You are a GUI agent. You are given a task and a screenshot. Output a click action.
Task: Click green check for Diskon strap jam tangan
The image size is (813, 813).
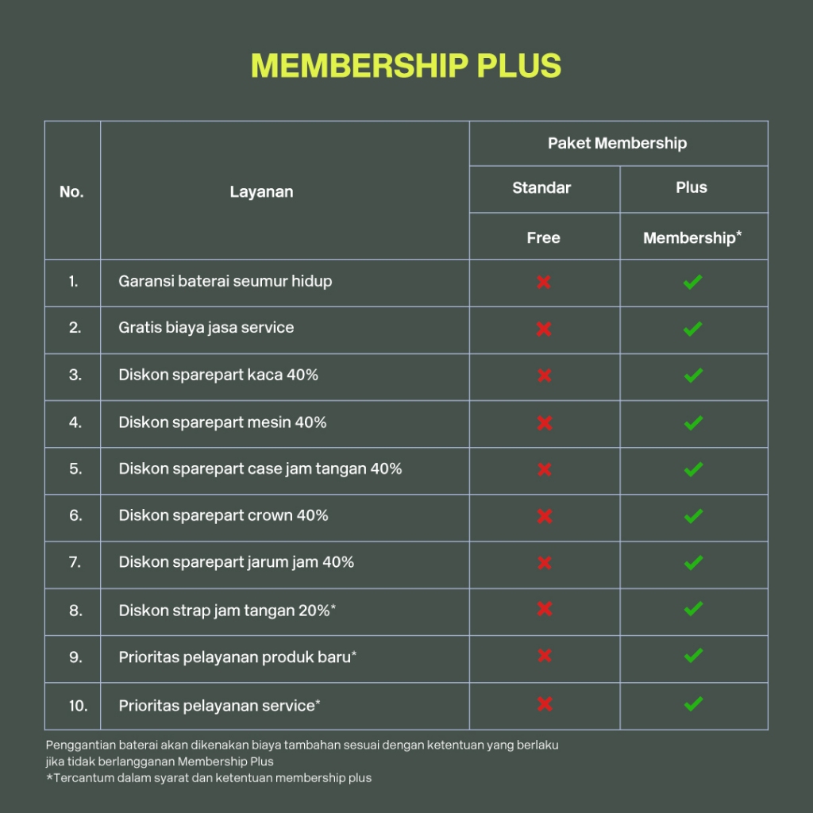[693, 609]
